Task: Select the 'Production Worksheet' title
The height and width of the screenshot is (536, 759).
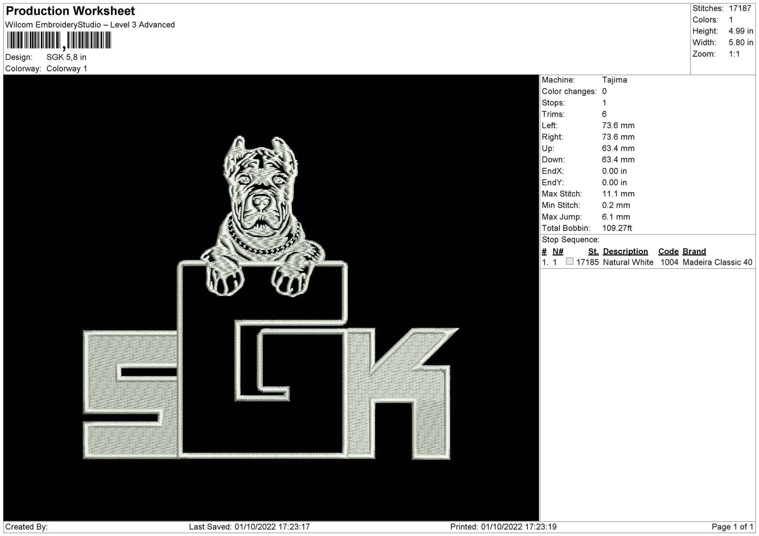Action: [70, 11]
